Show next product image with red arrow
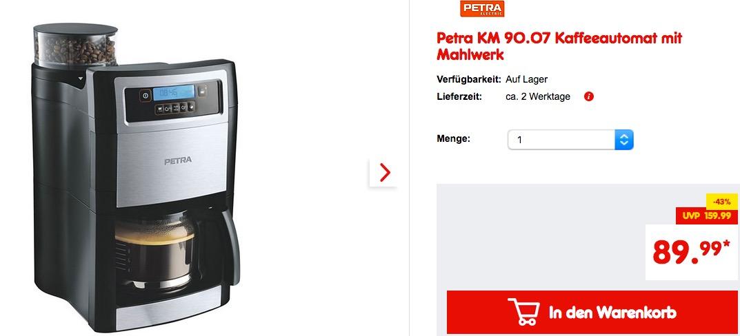 pyautogui.click(x=385, y=173)
